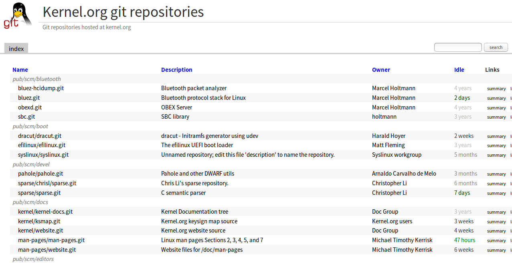Click summary link for bluez-hcidump.git

click(496, 89)
